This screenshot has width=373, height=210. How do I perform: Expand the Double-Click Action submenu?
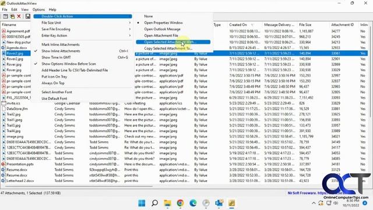coord(83,16)
